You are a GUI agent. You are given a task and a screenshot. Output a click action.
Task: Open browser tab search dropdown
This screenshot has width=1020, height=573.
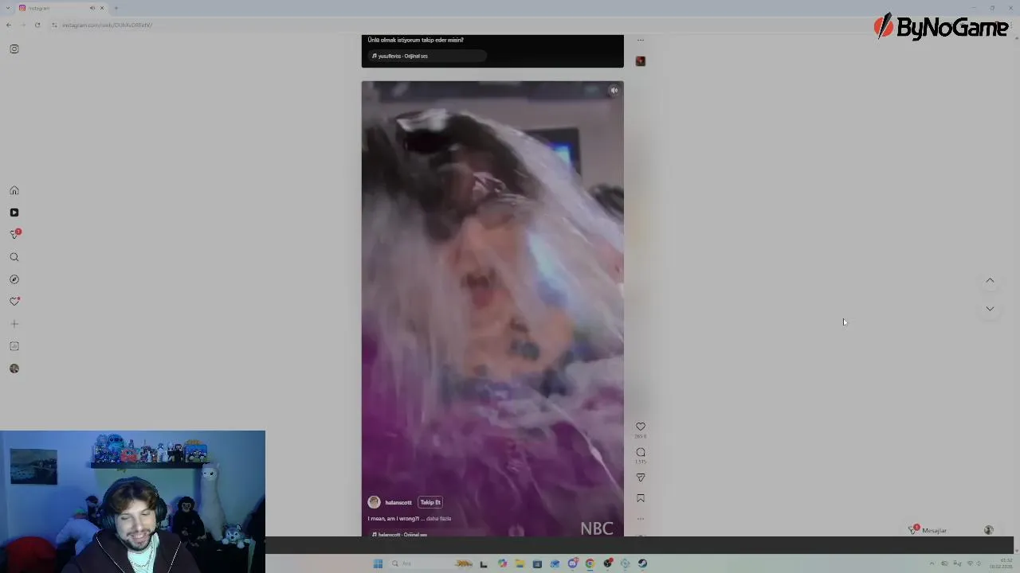tap(8, 8)
